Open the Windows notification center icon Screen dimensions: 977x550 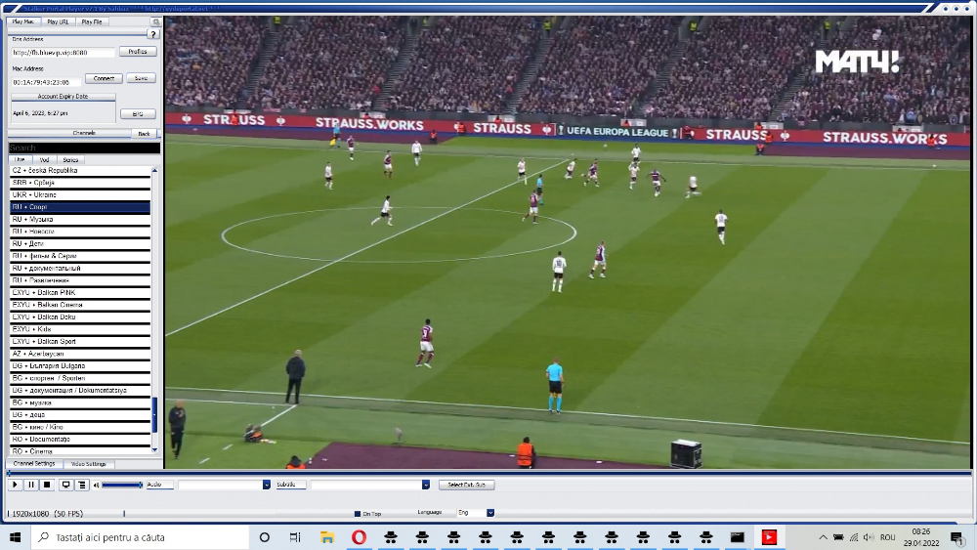(957, 537)
